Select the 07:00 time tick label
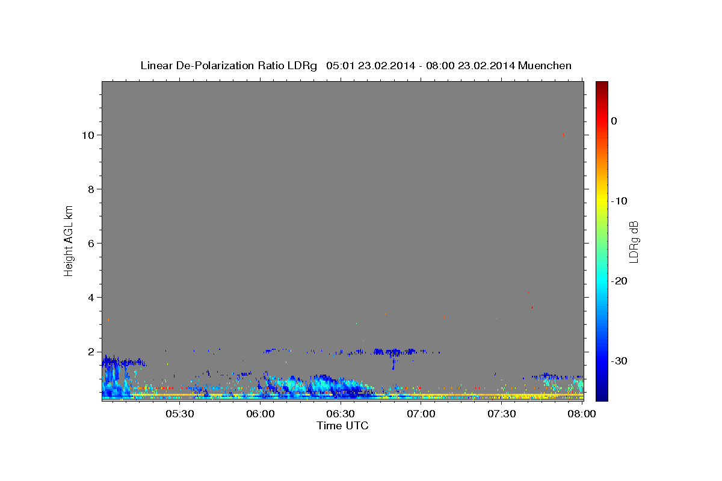 click(x=421, y=414)
